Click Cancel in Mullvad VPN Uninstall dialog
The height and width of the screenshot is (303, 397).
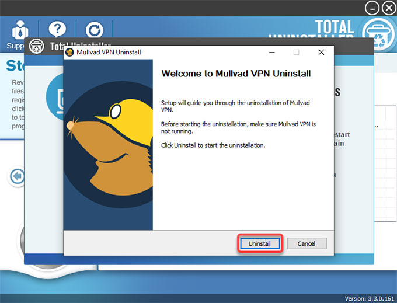307,243
